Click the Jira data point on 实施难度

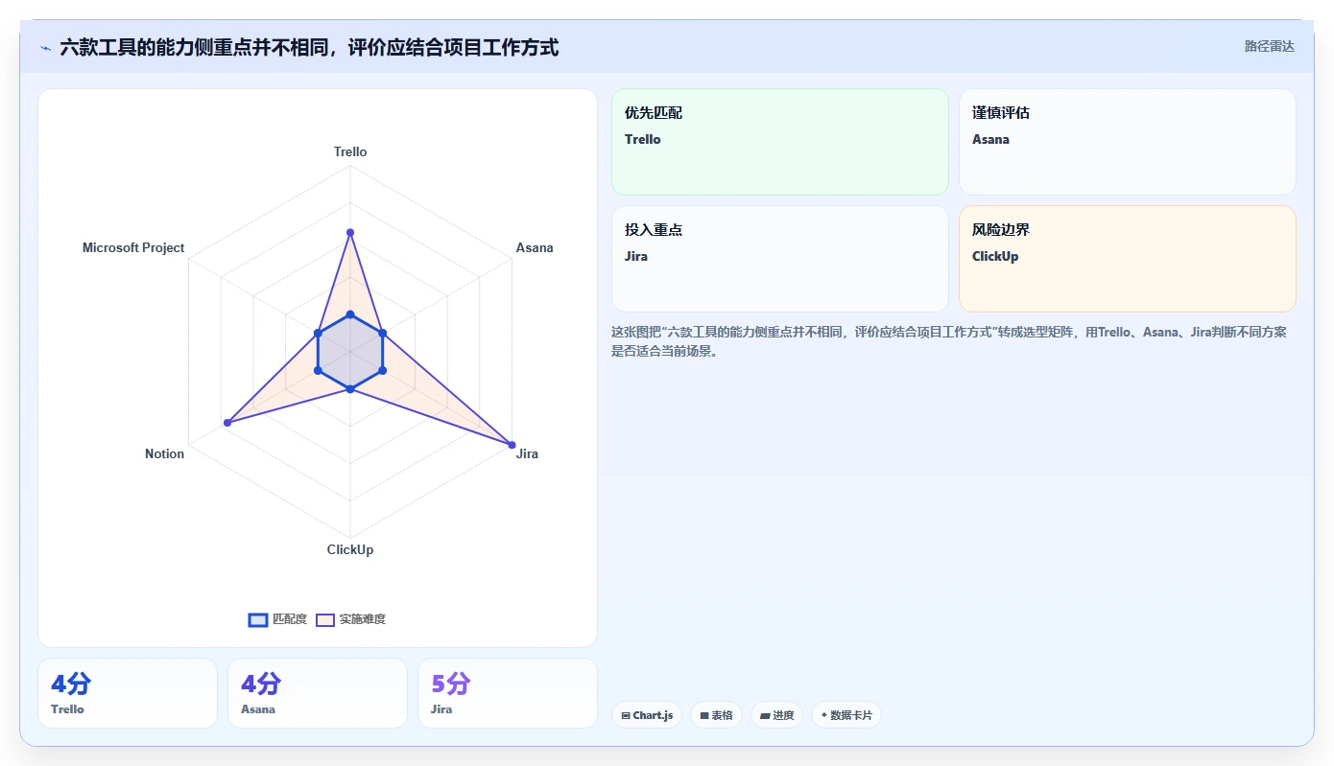[512, 445]
